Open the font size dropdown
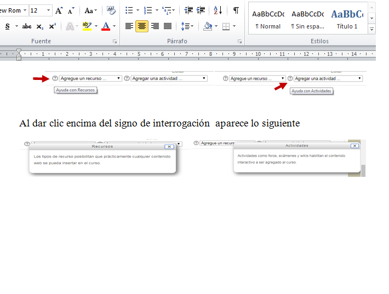389x294 pixels. 48,10
